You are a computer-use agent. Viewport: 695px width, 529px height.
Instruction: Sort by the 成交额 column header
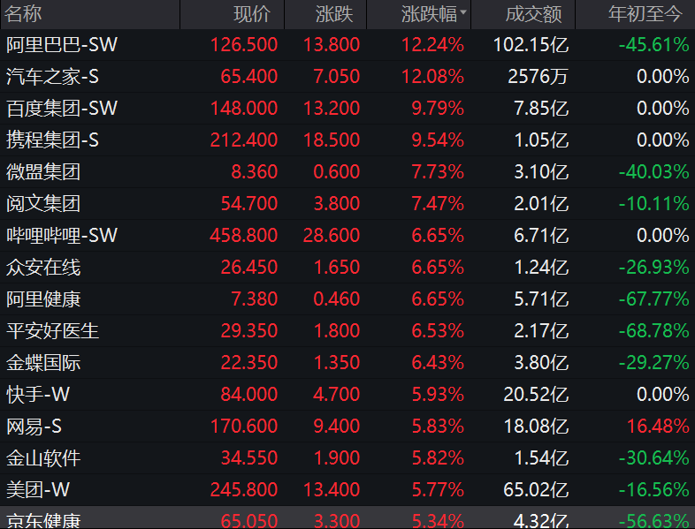534,14
